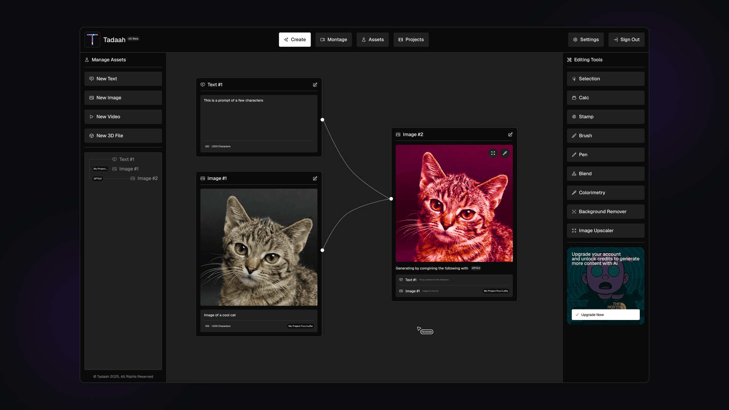Image resolution: width=729 pixels, height=410 pixels.
Task: Switch to the Montage tab
Action: pos(333,39)
